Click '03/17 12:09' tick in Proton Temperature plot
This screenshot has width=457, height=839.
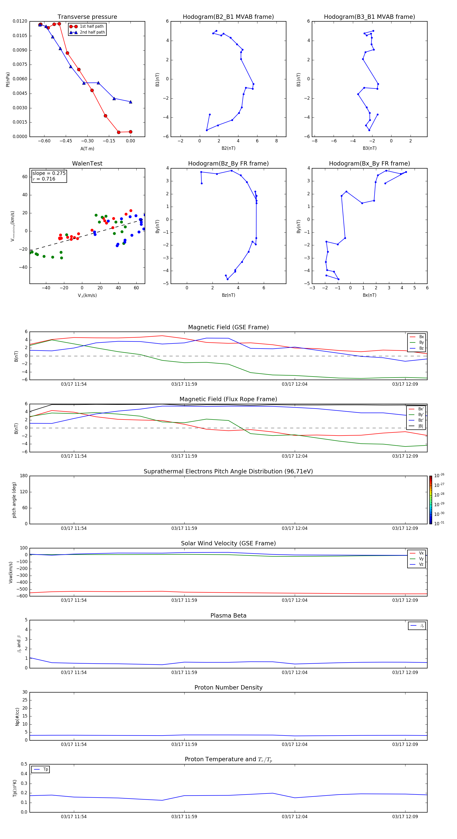coord(405,817)
